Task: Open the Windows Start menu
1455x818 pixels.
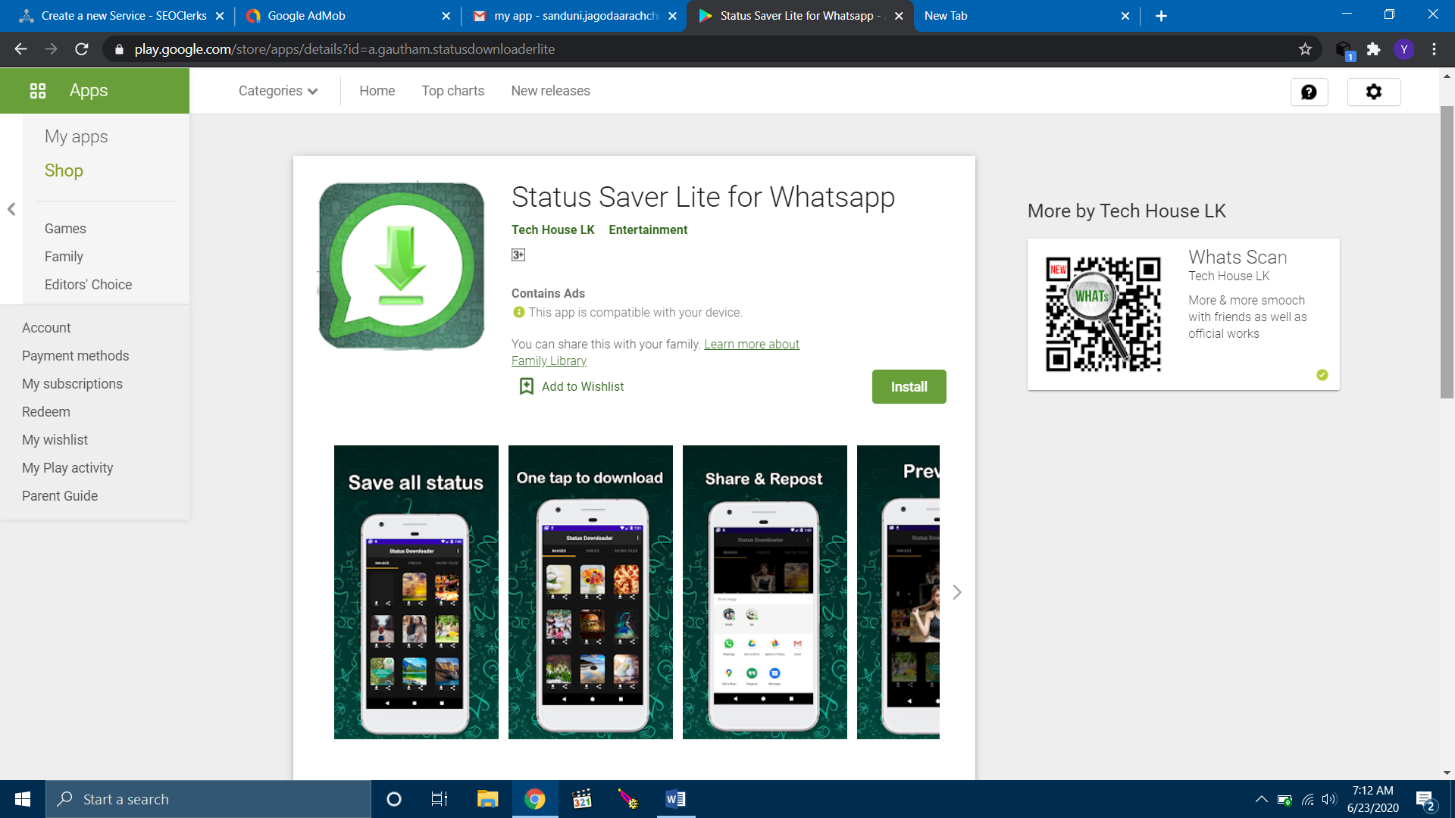Action: [x=22, y=799]
